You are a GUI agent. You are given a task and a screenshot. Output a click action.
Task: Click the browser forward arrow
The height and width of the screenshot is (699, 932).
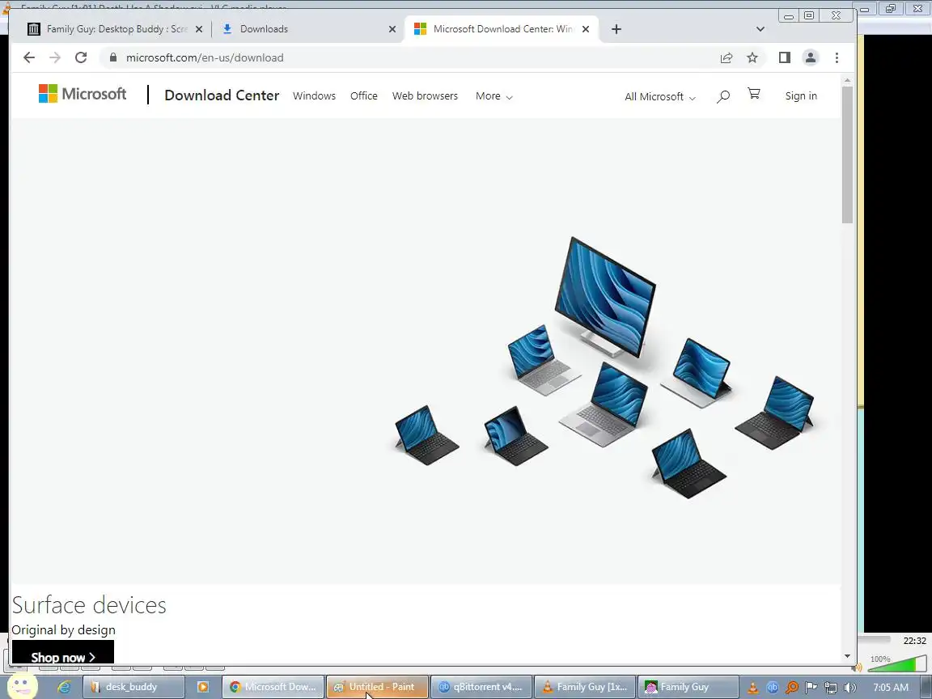pos(55,57)
